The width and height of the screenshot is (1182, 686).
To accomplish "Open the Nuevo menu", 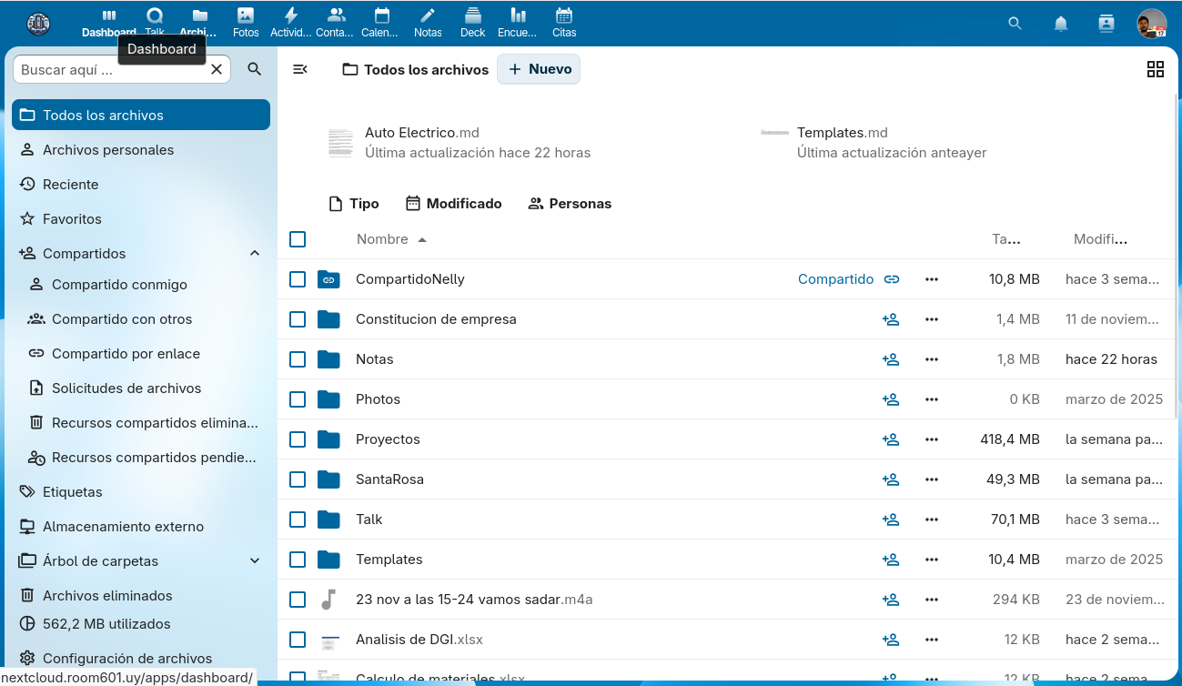I will coord(539,69).
